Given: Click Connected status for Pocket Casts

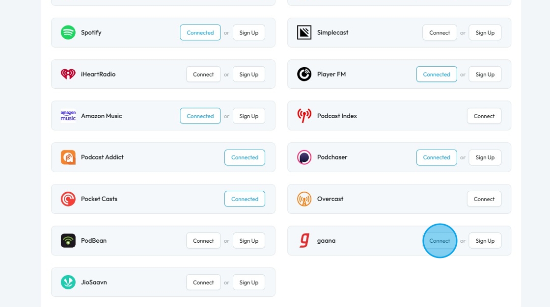Looking at the screenshot, I should point(245,199).
